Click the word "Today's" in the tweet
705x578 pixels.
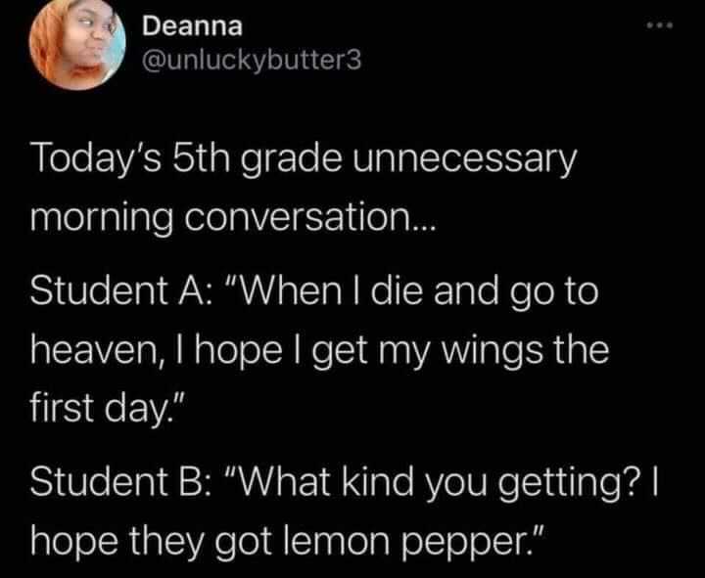96,157
